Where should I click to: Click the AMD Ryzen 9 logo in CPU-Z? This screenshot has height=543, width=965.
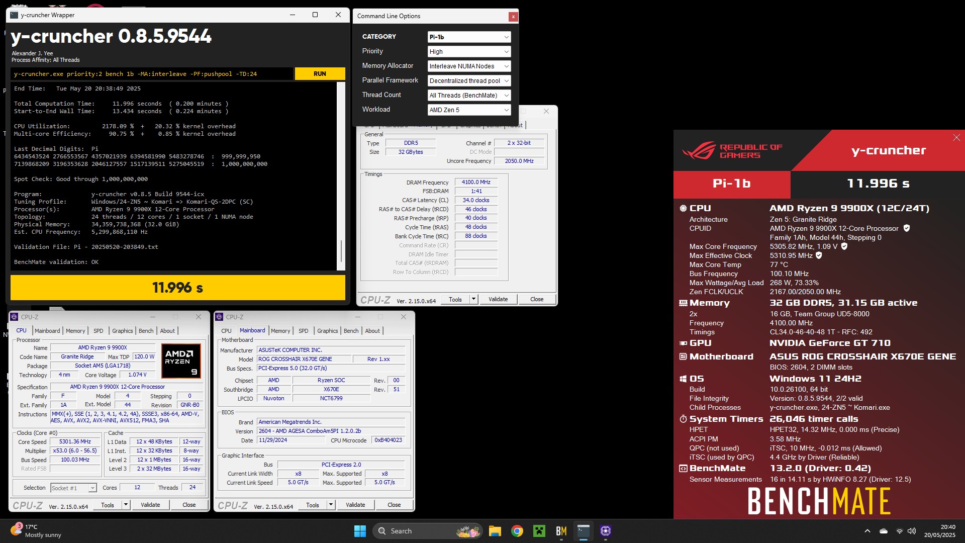pyautogui.click(x=181, y=360)
